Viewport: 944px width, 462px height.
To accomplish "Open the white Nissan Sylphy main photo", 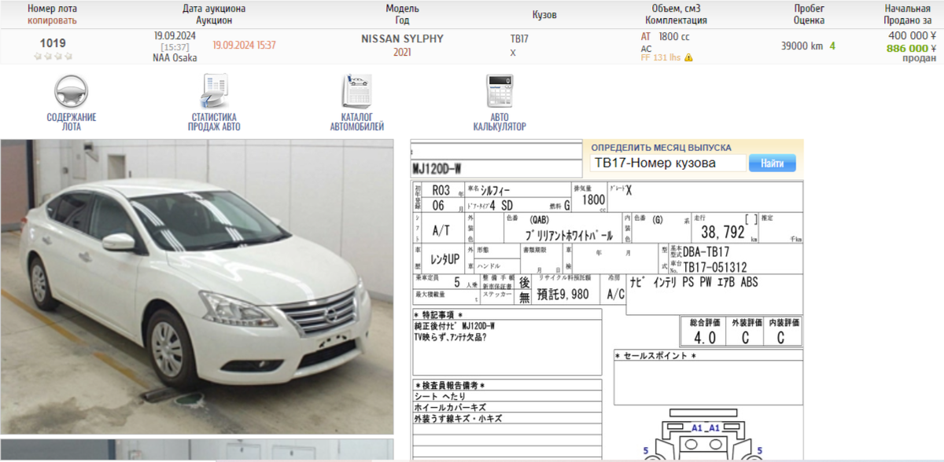I will [x=197, y=286].
